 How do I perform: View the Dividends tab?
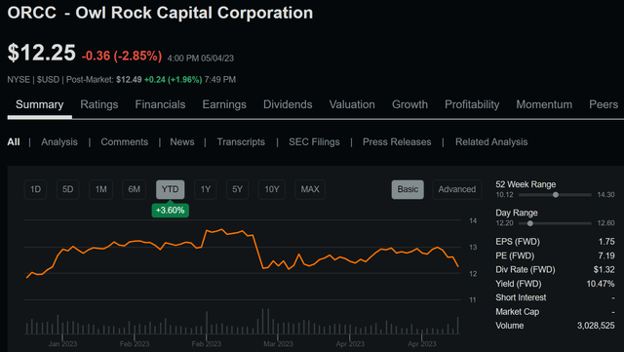(288, 104)
